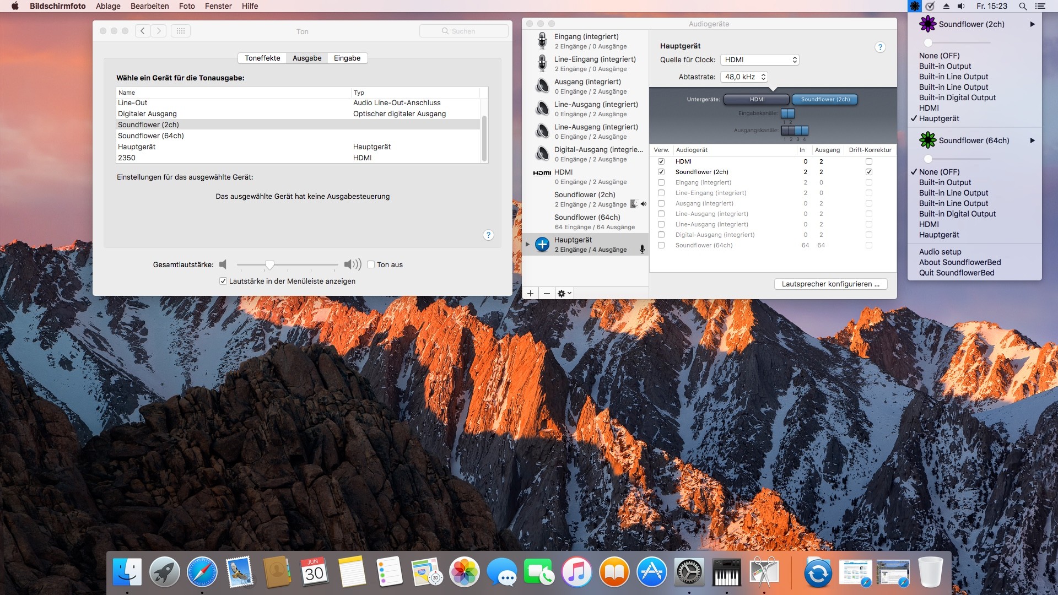The width and height of the screenshot is (1058, 595).
Task: Switch to the Eingabe tab
Action: click(347, 58)
